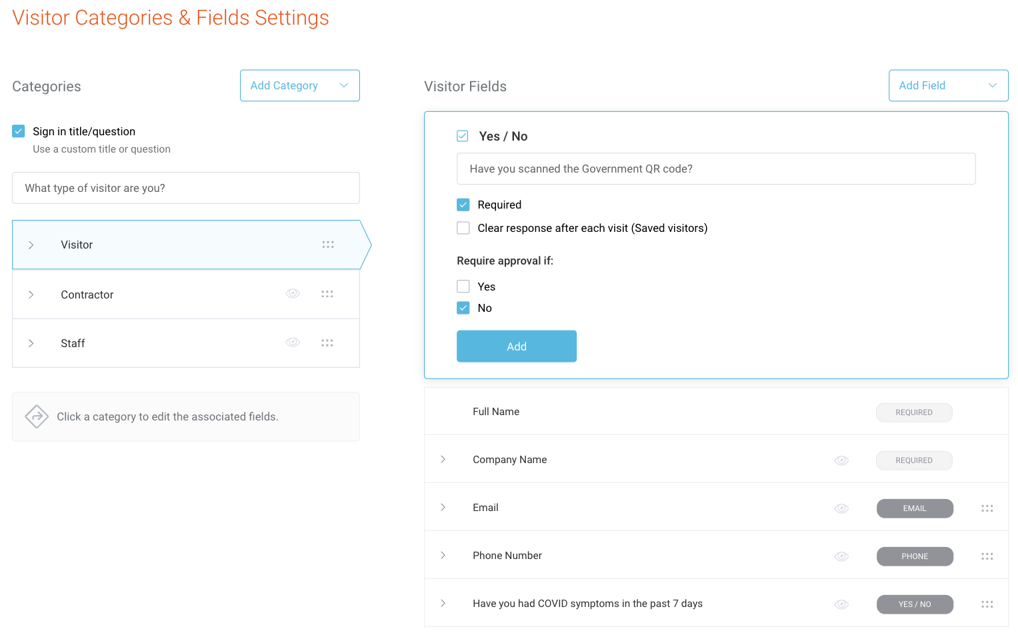Open the Add Field dropdown
Viewport: 1018px width, 635px height.
click(x=948, y=85)
